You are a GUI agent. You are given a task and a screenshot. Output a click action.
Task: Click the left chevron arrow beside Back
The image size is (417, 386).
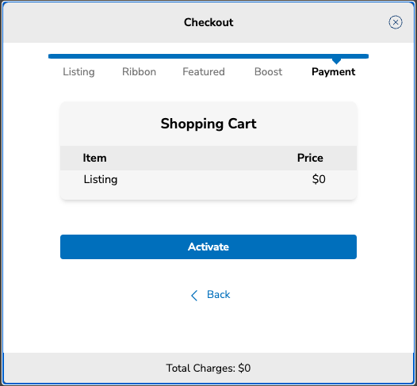point(194,296)
